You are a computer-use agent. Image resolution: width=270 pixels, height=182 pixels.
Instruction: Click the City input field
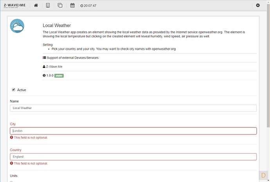133,131
